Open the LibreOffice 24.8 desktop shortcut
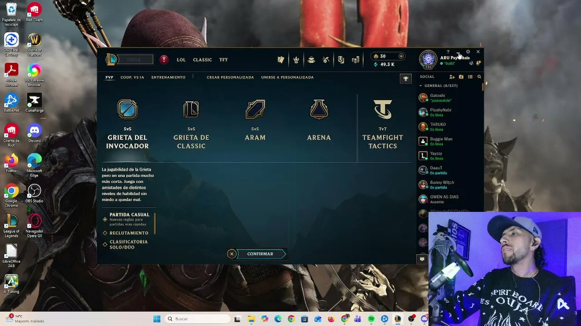 click(11, 256)
